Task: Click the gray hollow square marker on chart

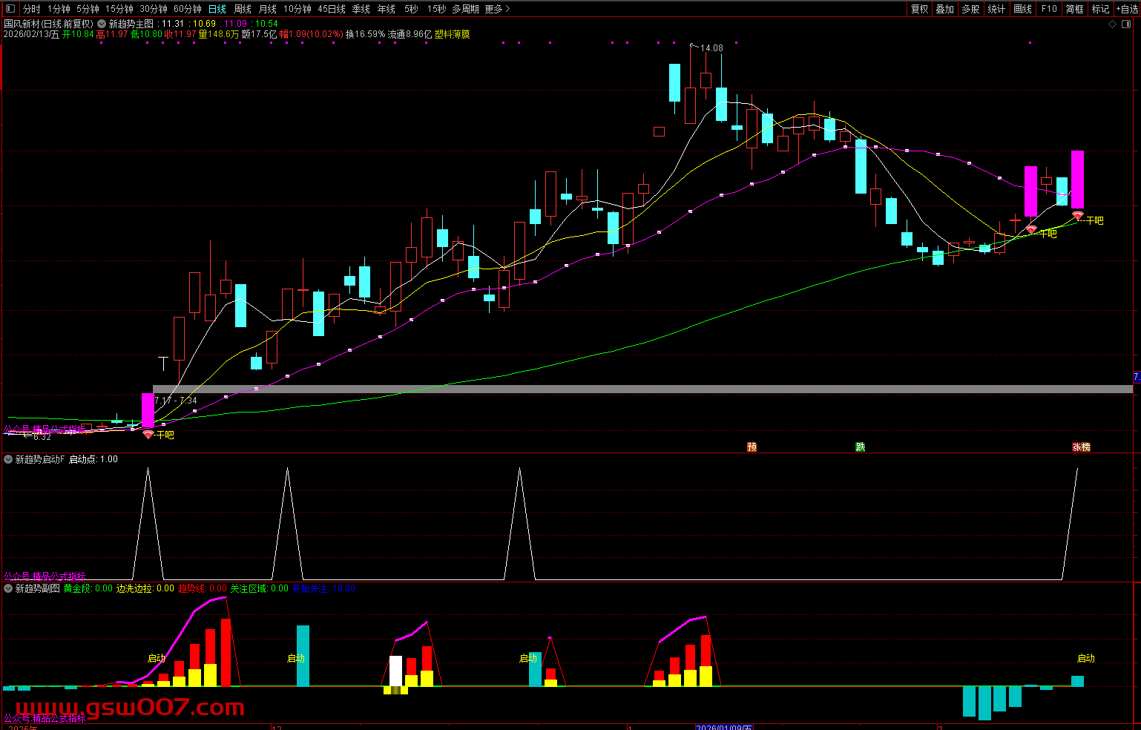Action: coord(659,132)
